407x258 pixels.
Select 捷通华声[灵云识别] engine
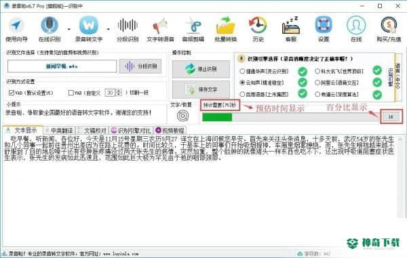click(x=242, y=71)
